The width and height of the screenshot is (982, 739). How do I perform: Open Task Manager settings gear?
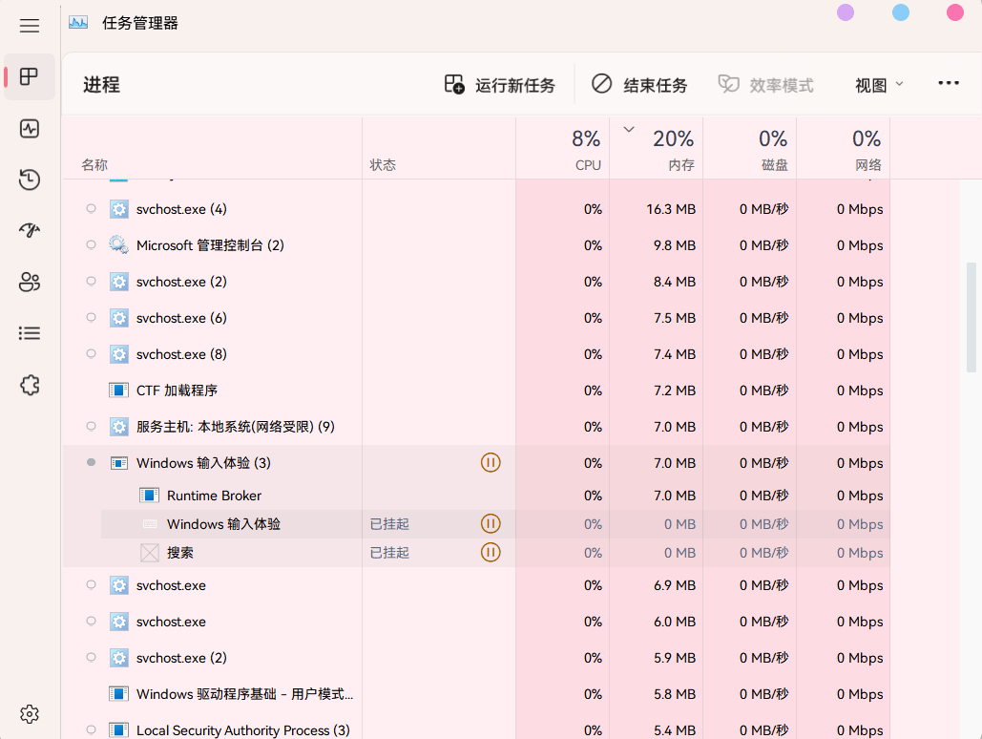point(30,714)
